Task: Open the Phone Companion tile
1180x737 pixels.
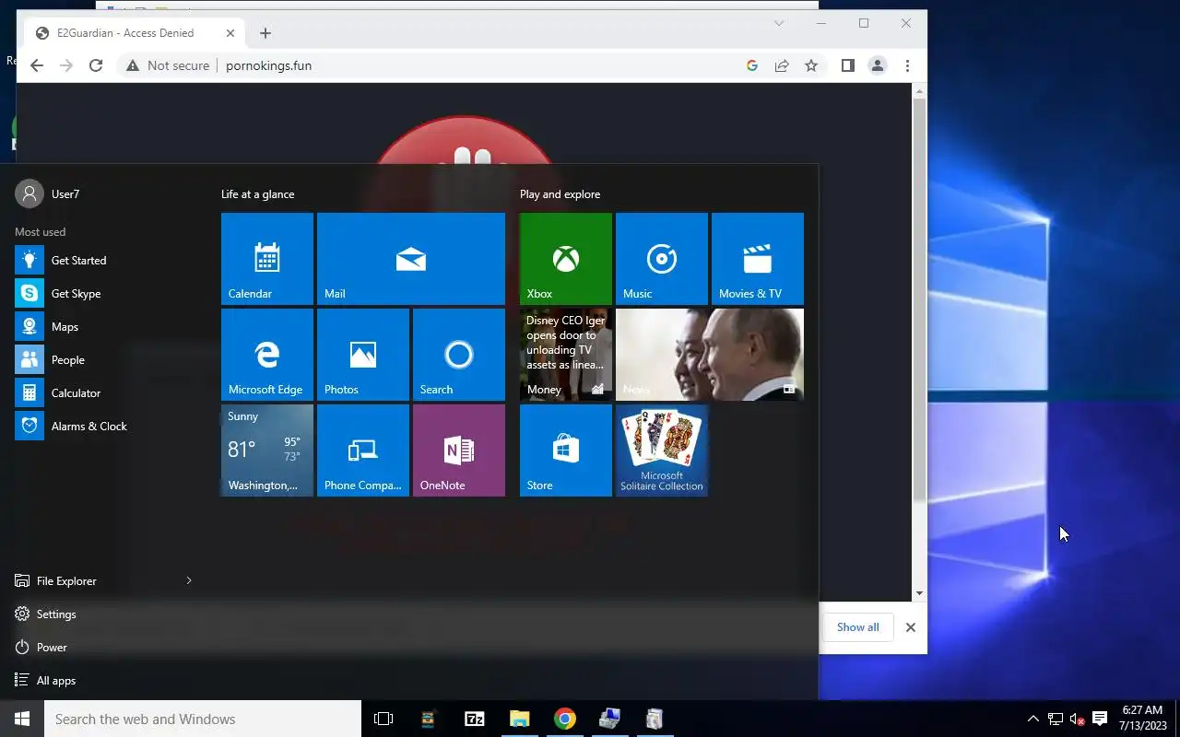Action: (x=363, y=450)
